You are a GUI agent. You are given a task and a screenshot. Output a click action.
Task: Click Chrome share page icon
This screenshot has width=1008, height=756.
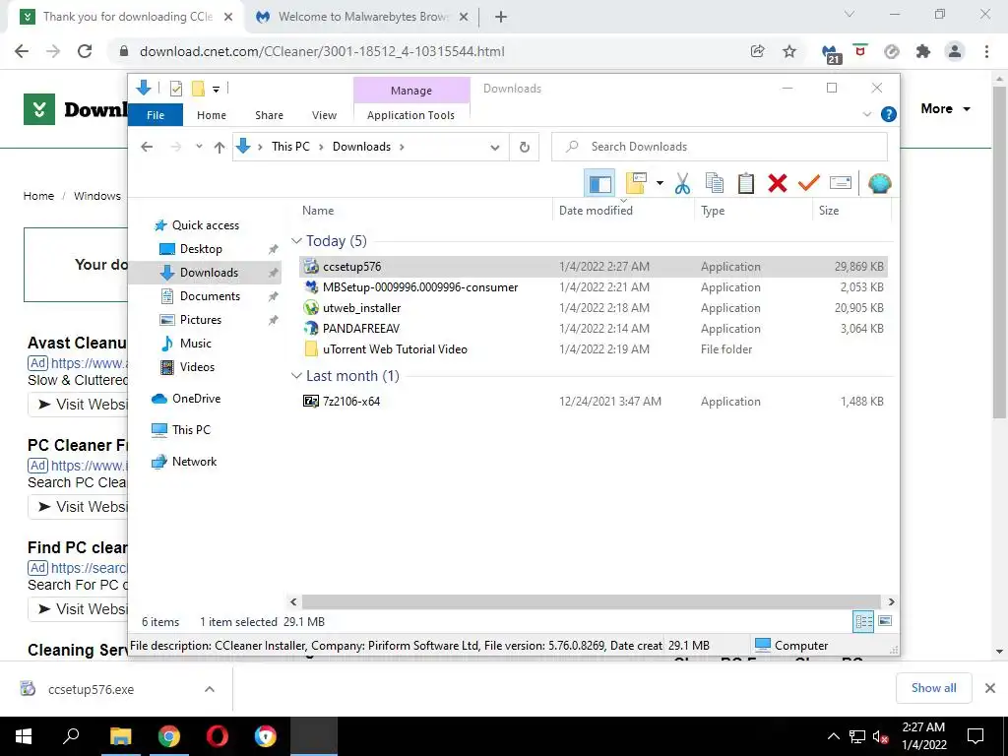(x=757, y=51)
